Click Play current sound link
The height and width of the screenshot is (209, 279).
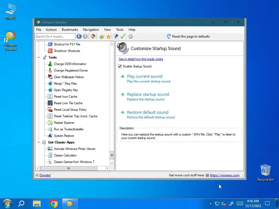tap(145, 76)
